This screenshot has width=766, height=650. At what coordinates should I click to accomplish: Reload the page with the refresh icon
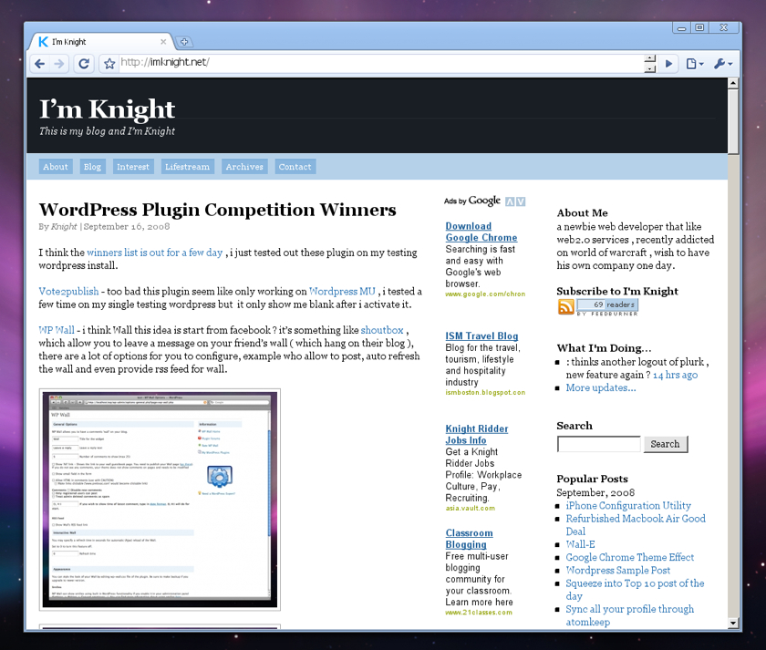click(x=84, y=64)
